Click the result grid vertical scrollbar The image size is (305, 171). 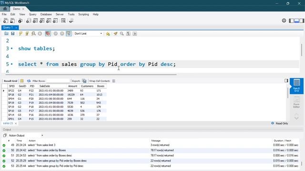pyautogui.click(x=288, y=93)
